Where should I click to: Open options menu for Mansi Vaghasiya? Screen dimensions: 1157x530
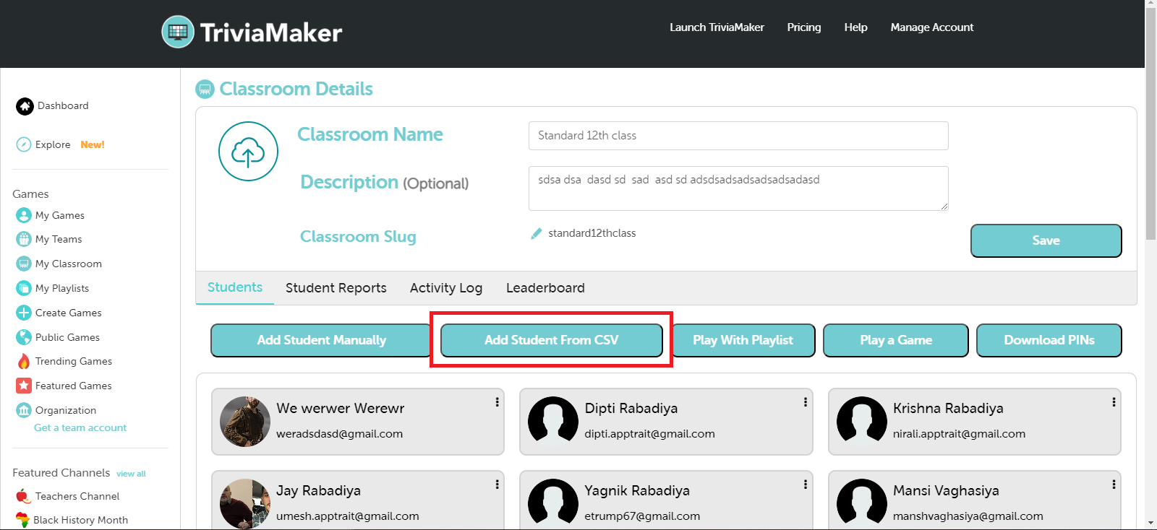point(1114,485)
